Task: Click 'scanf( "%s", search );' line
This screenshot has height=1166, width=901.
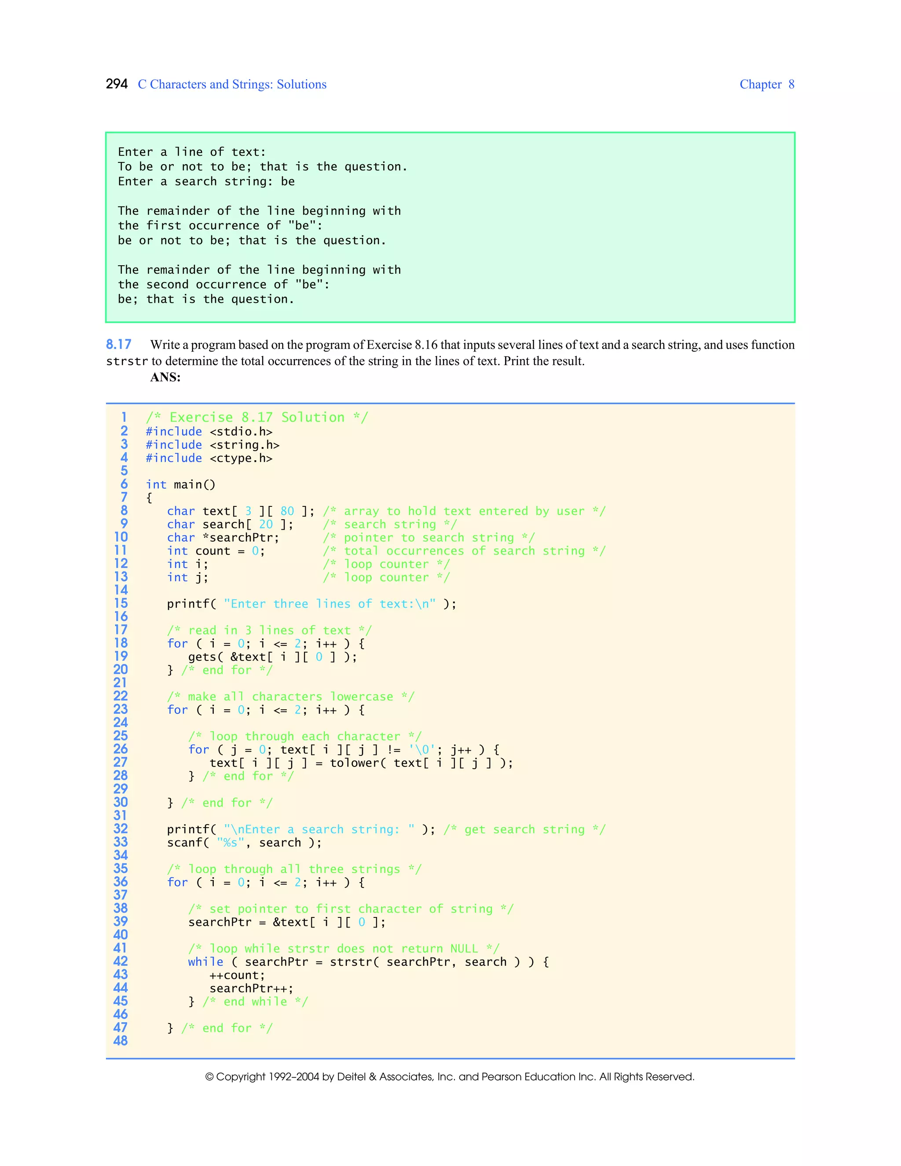Action: pos(245,843)
